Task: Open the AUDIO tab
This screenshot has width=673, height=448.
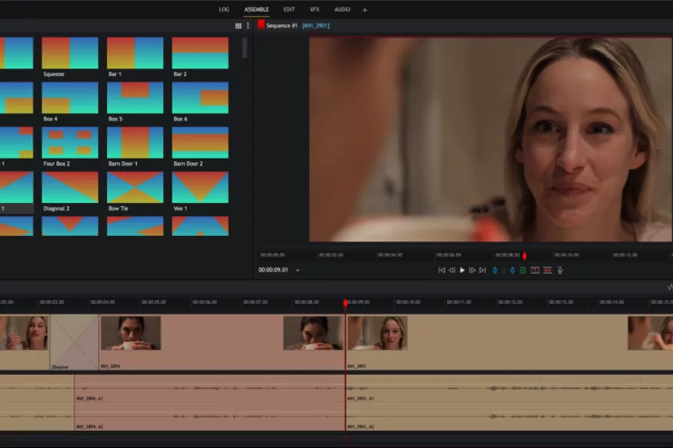Action: (x=342, y=10)
